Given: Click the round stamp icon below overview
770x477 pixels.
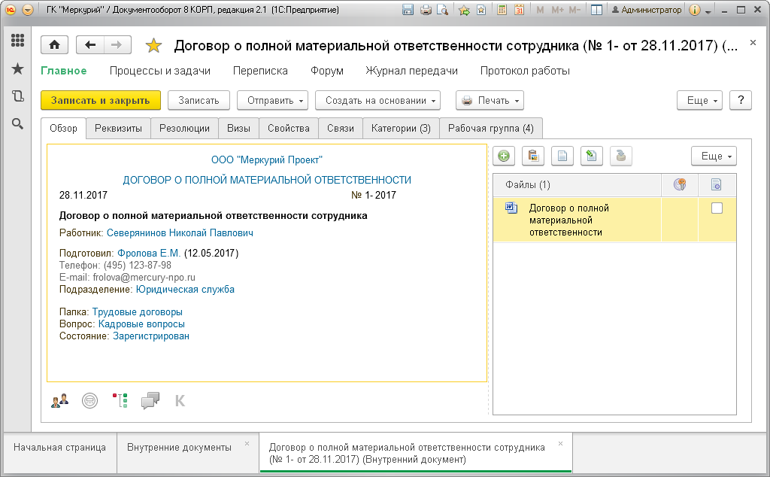Looking at the screenshot, I should click(90, 401).
